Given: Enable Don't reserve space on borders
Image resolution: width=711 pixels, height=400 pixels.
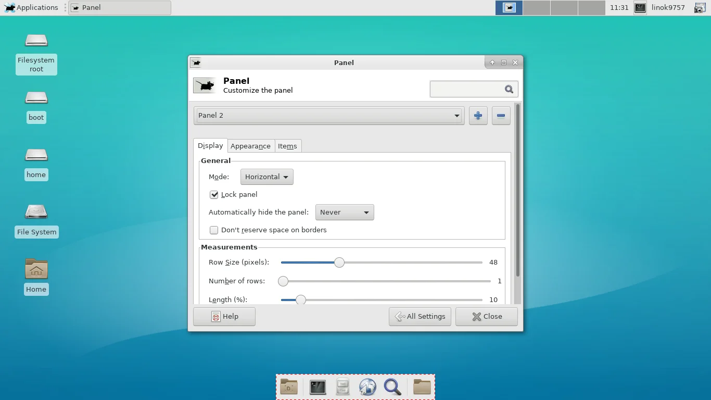Looking at the screenshot, I should 214,230.
